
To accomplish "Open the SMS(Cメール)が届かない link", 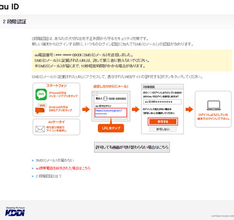I will [x=55, y=161].
